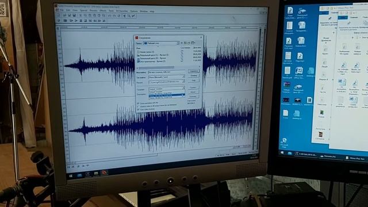Click the Дата изм column header
This screenshot has height=207, width=368.
coord(197,48)
